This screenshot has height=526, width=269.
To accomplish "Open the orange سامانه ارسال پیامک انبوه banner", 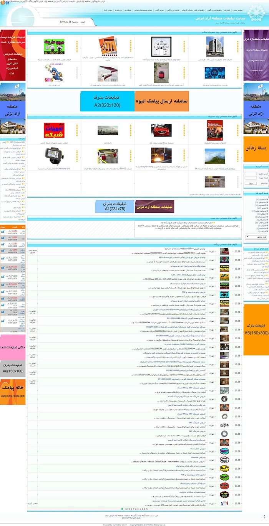I will click(x=161, y=101).
